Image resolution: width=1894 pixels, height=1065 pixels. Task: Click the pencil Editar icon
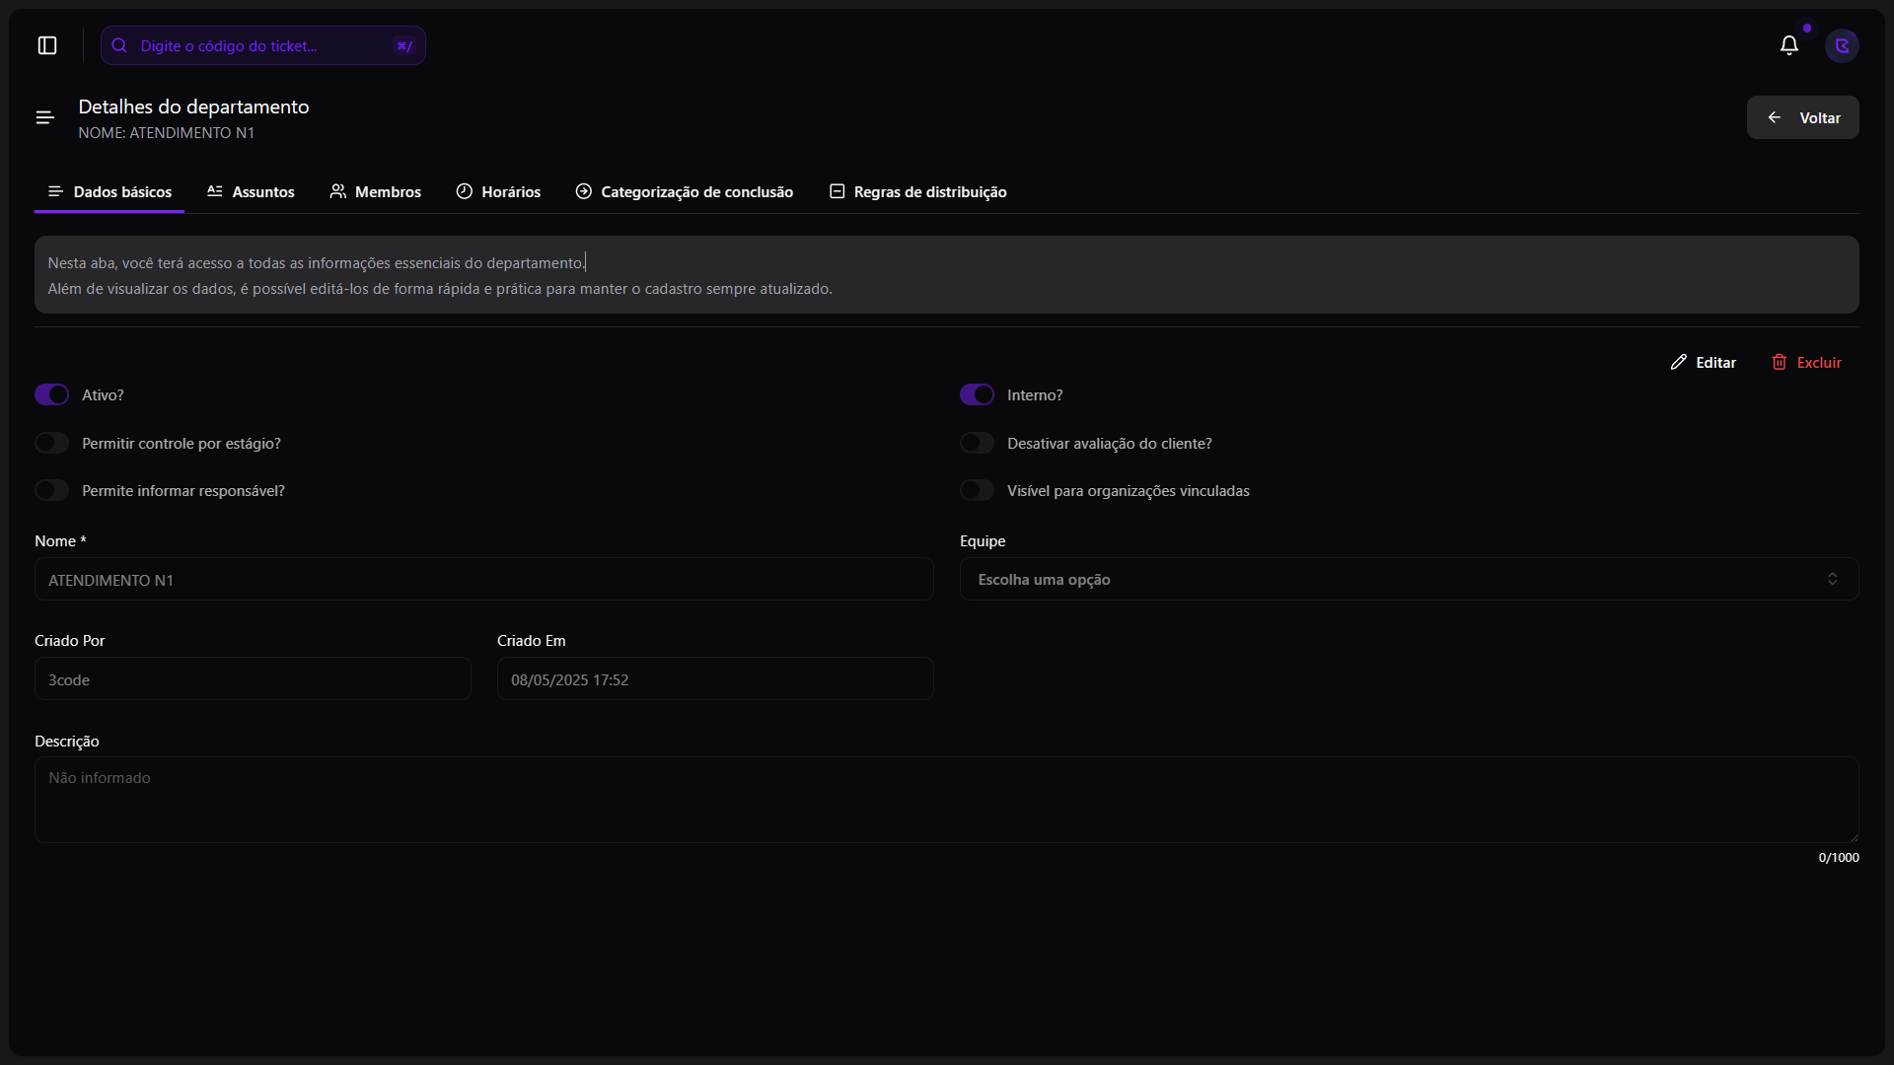[x=1678, y=363]
